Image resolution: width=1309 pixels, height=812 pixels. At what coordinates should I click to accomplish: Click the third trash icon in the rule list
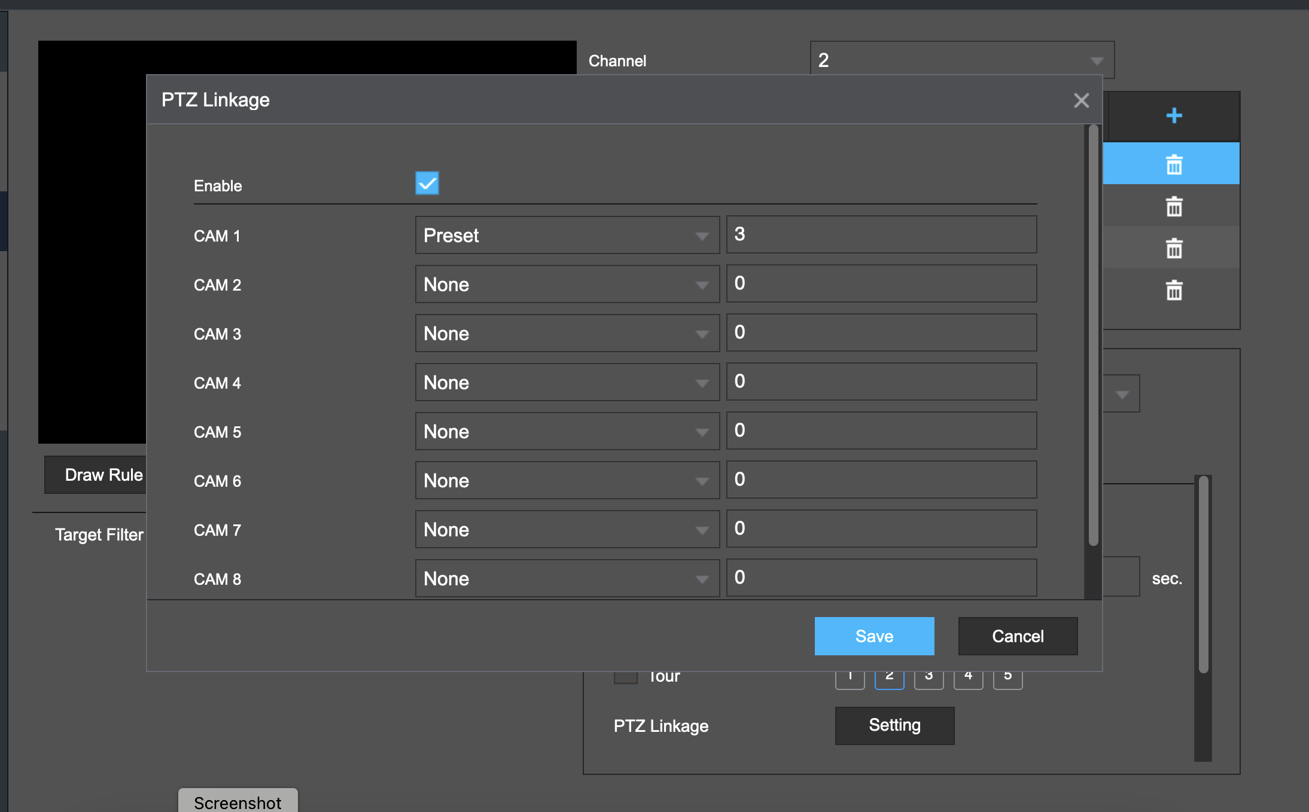(1174, 248)
